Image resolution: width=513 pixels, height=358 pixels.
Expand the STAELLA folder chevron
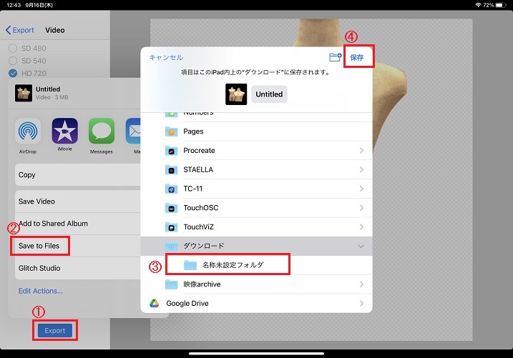coord(361,170)
